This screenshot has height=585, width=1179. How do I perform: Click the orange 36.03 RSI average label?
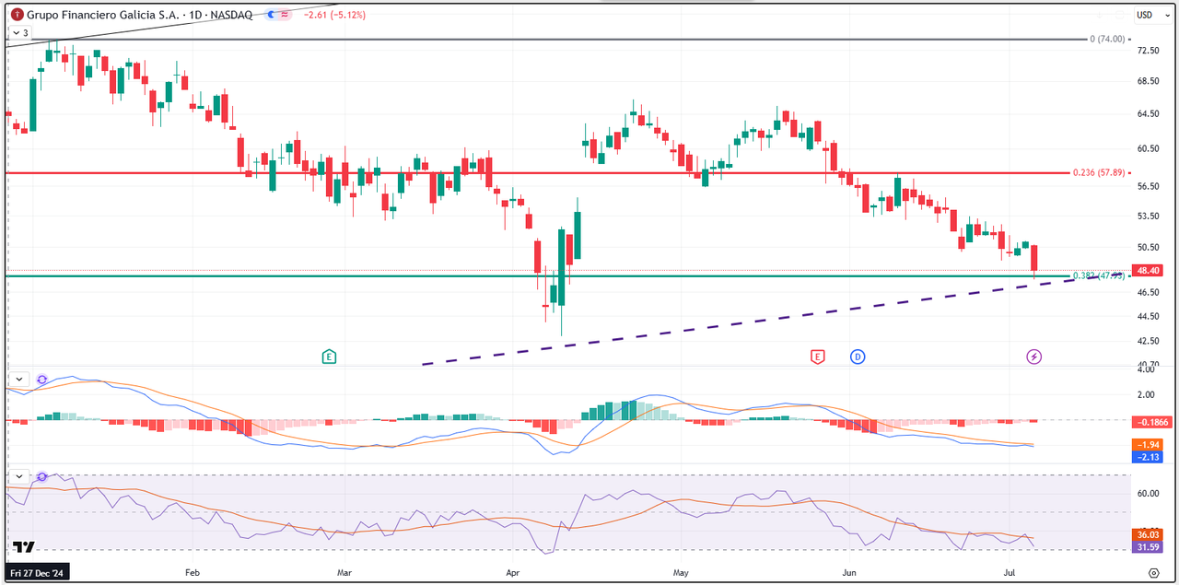1149,534
